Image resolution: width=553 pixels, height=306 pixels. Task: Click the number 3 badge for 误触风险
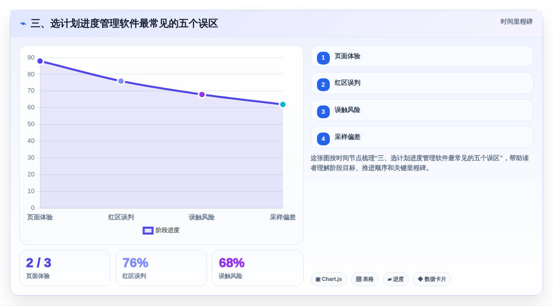(x=323, y=112)
